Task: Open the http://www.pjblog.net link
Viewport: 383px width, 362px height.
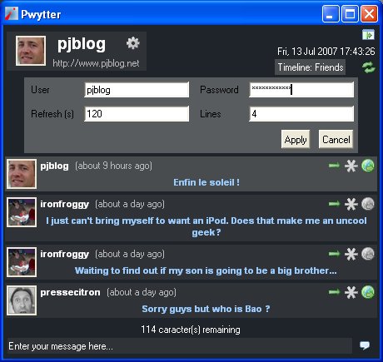Action: (x=96, y=63)
